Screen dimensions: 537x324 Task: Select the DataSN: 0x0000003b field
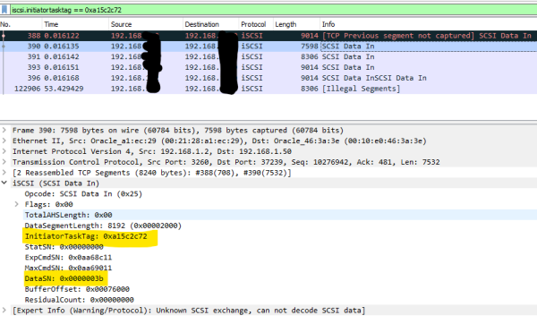click(64, 278)
